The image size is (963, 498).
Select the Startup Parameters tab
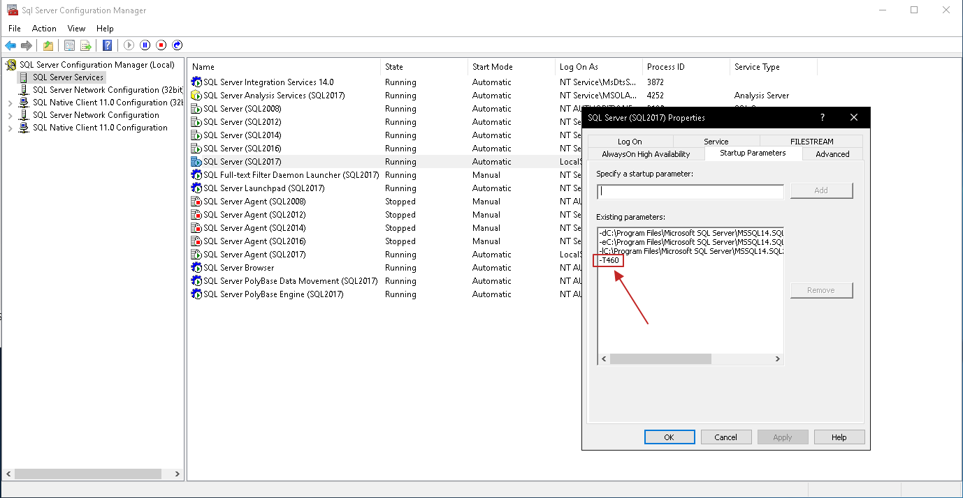753,153
